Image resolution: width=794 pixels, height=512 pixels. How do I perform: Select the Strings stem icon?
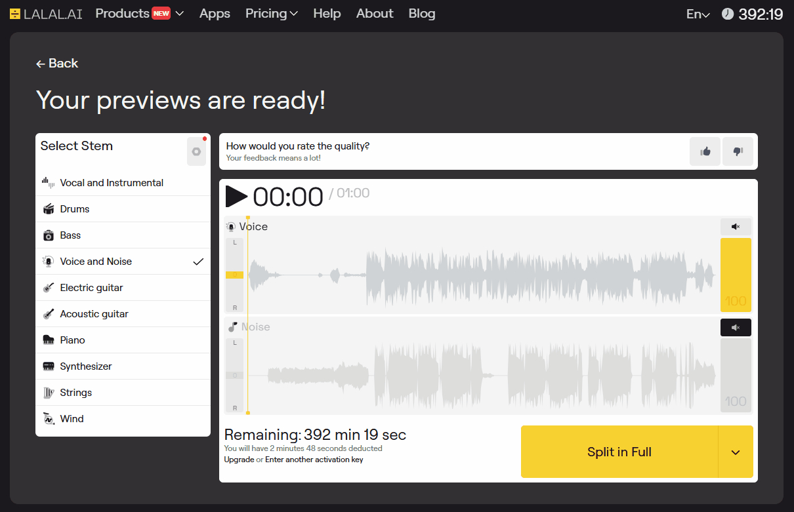tap(49, 393)
